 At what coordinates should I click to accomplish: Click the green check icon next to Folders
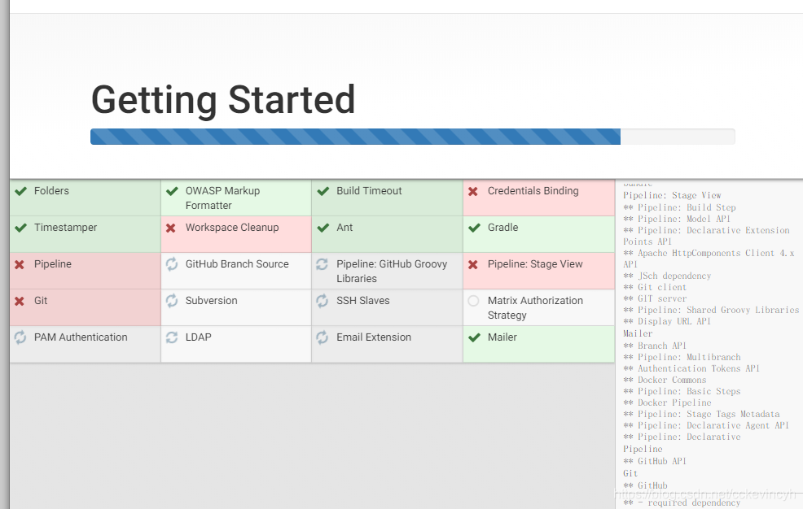click(20, 191)
